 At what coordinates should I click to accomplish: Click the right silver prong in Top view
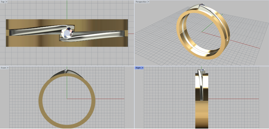100,34
